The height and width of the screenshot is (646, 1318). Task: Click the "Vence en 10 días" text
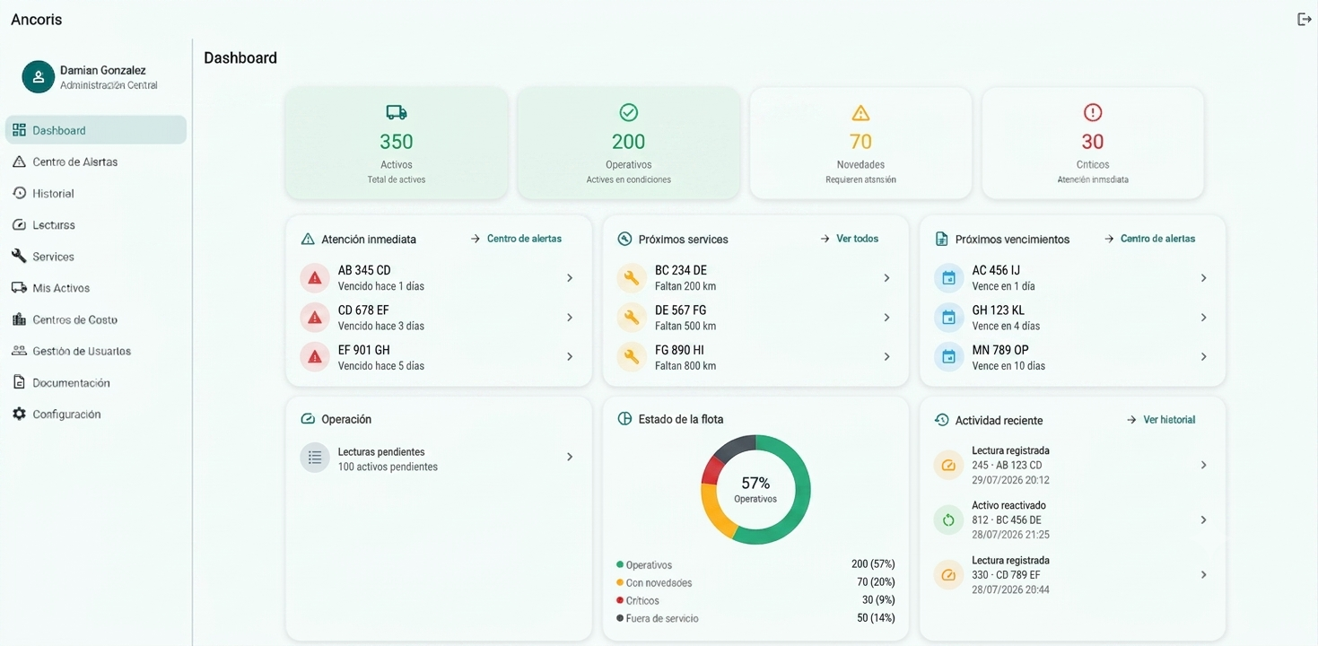(1008, 365)
